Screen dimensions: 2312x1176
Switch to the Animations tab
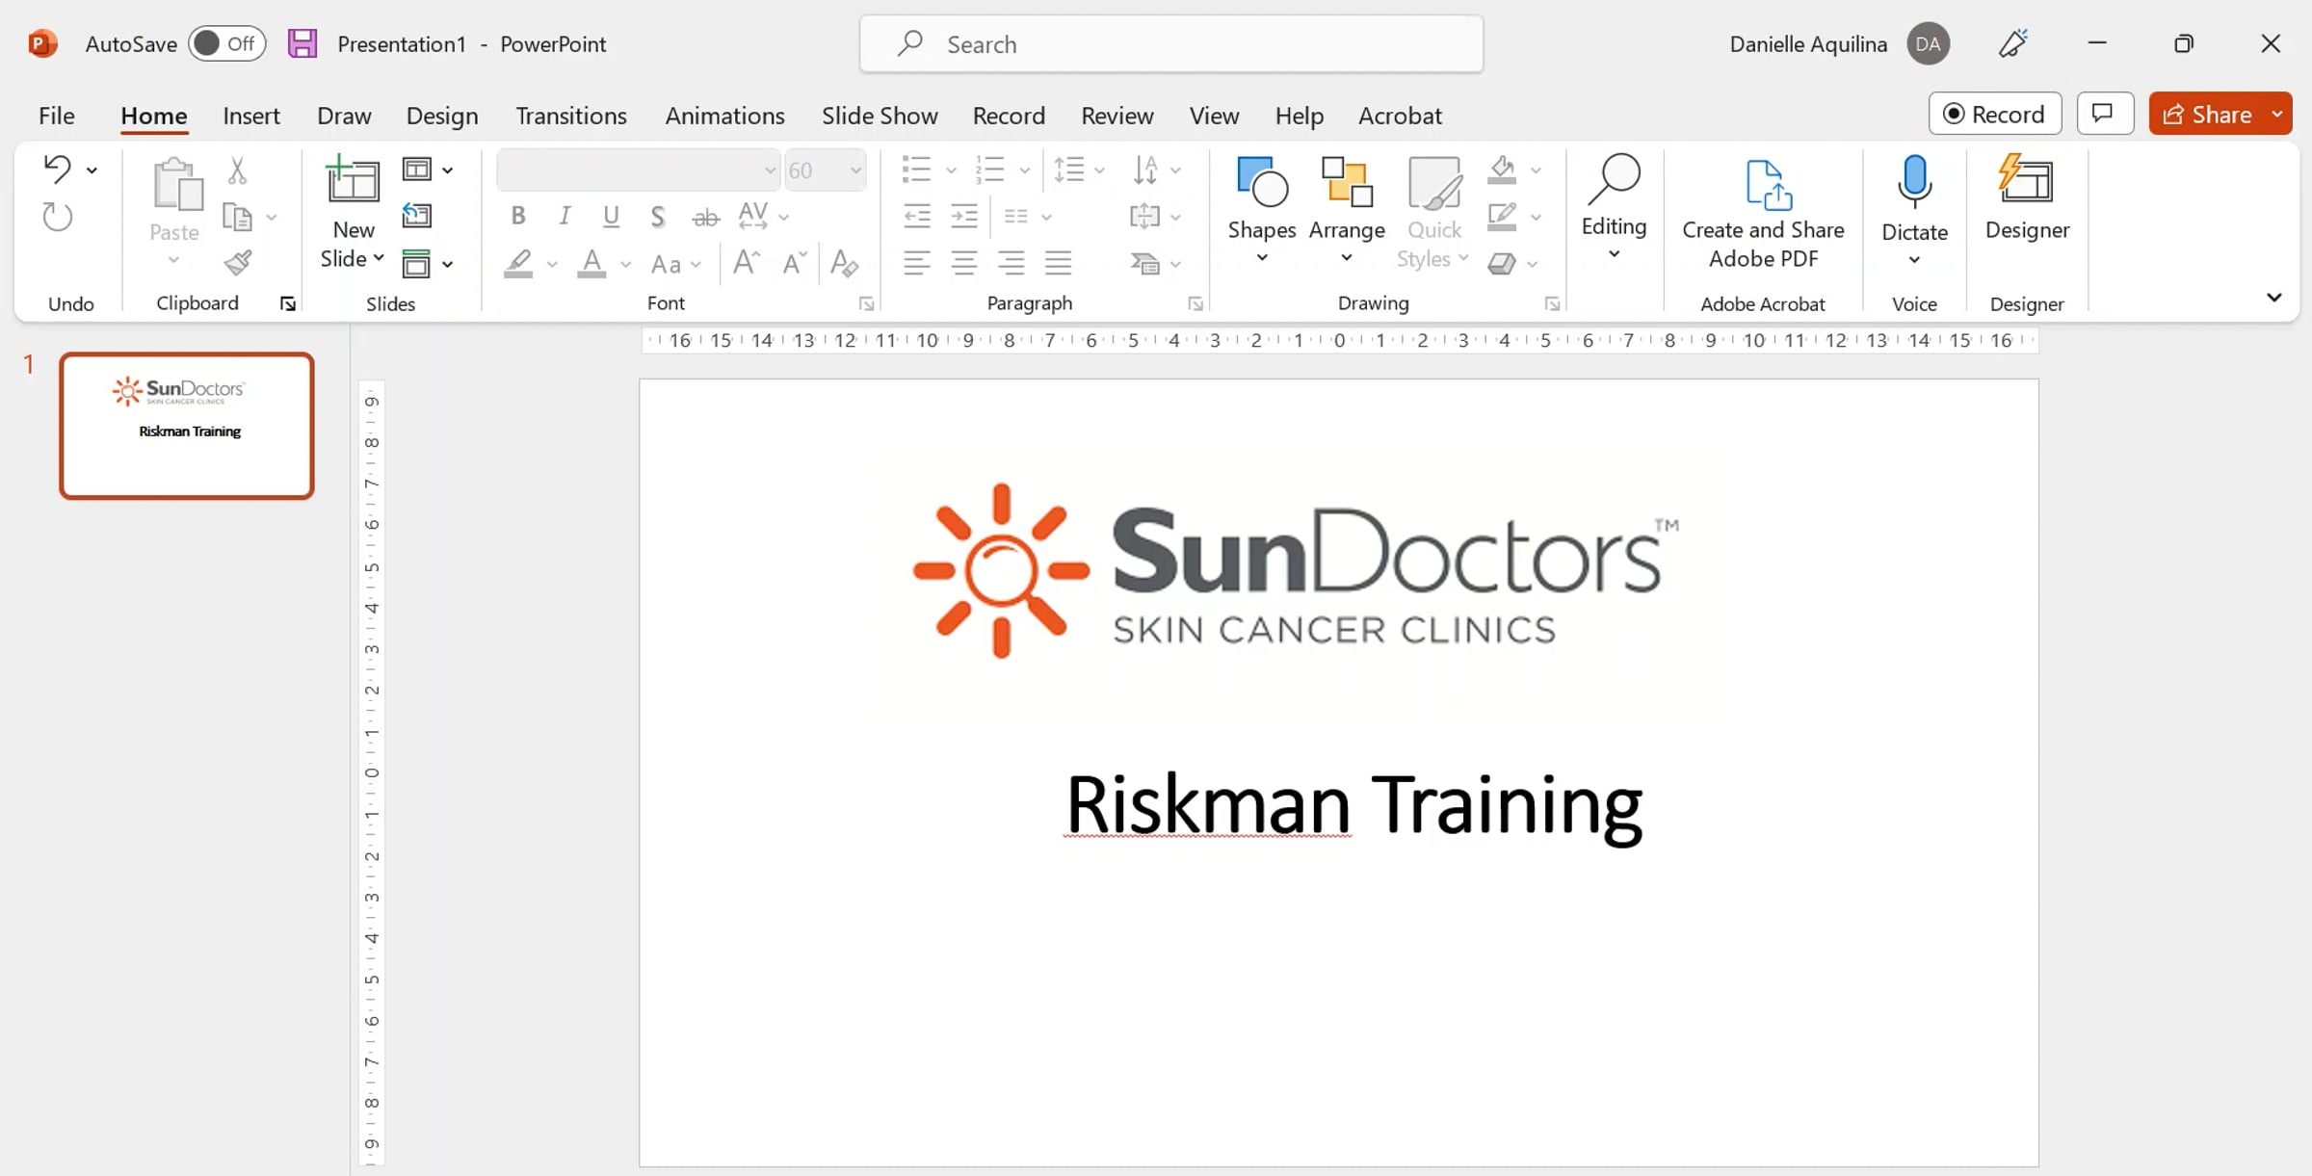(724, 115)
